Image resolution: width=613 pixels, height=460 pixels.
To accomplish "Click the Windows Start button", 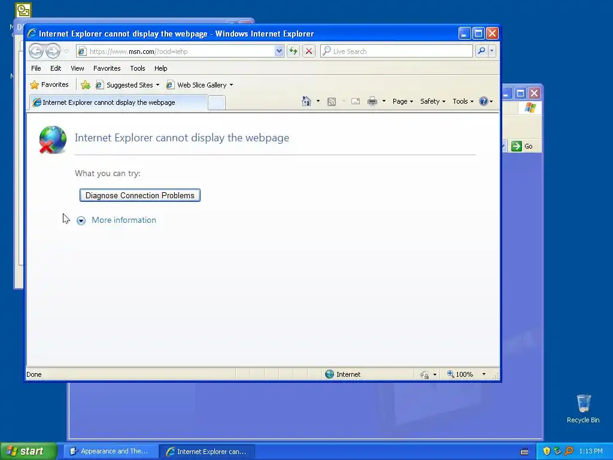I will (28, 451).
